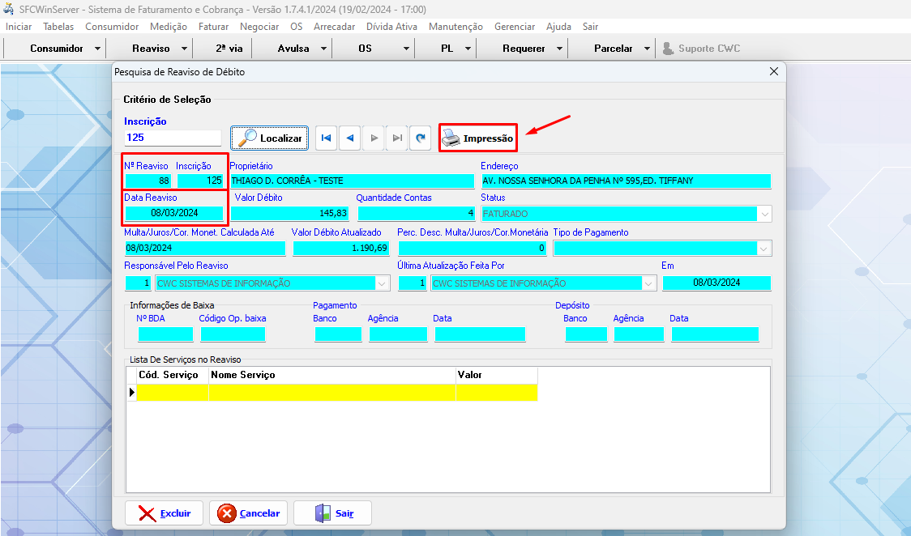Click the Sair exit button
911x536 pixels.
pos(332,513)
